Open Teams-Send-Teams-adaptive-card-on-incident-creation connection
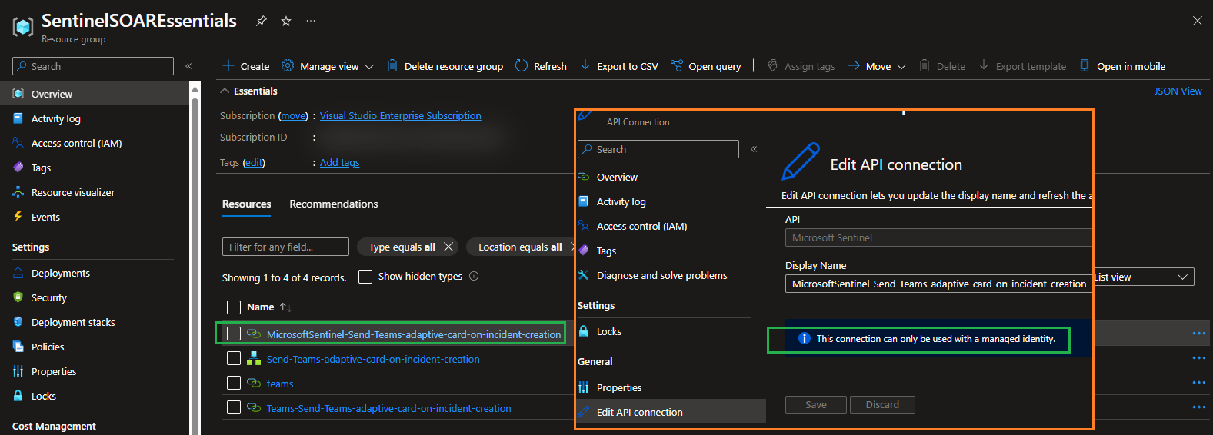This screenshot has height=435, width=1213. [x=388, y=408]
